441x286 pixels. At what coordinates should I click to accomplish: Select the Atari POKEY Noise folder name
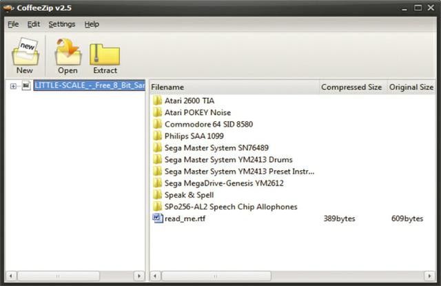coord(198,112)
